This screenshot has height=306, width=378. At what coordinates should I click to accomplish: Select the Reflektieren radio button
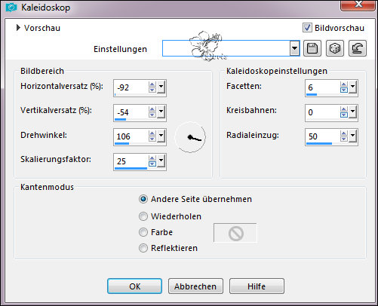coord(143,248)
